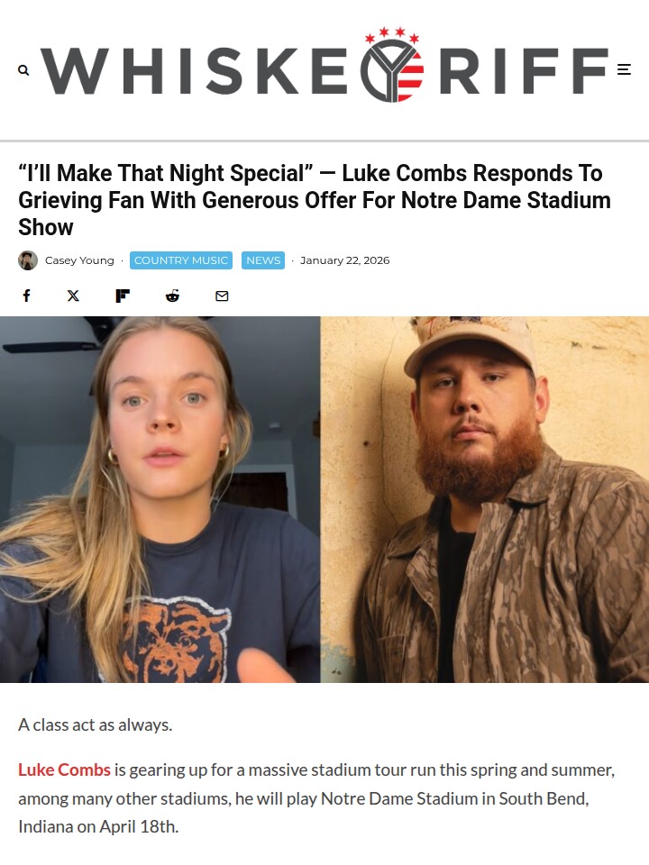649x865 pixels.
Task: Click the peace sign emblem in logo
Action: (x=392, y=70)
